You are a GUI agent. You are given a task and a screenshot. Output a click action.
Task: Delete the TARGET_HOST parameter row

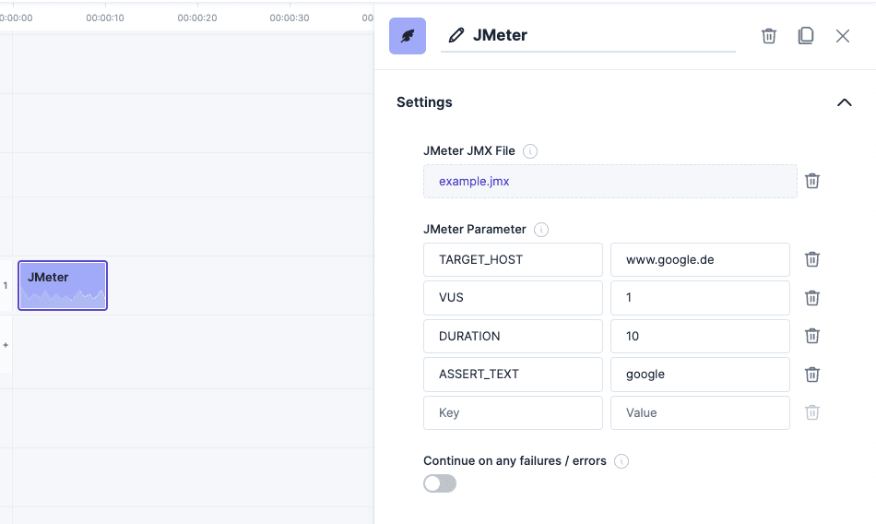812,259
